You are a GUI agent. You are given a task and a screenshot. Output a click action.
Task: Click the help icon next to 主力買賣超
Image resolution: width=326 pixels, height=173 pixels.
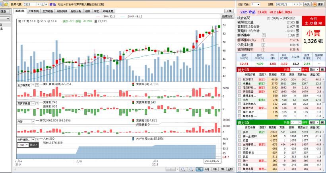37,85
